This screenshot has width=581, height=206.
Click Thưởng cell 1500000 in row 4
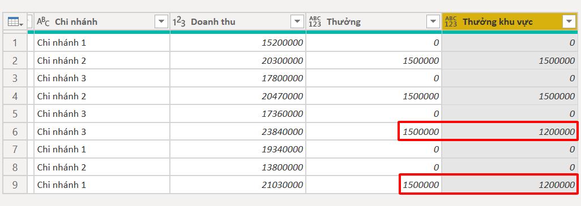pos(374,96)
